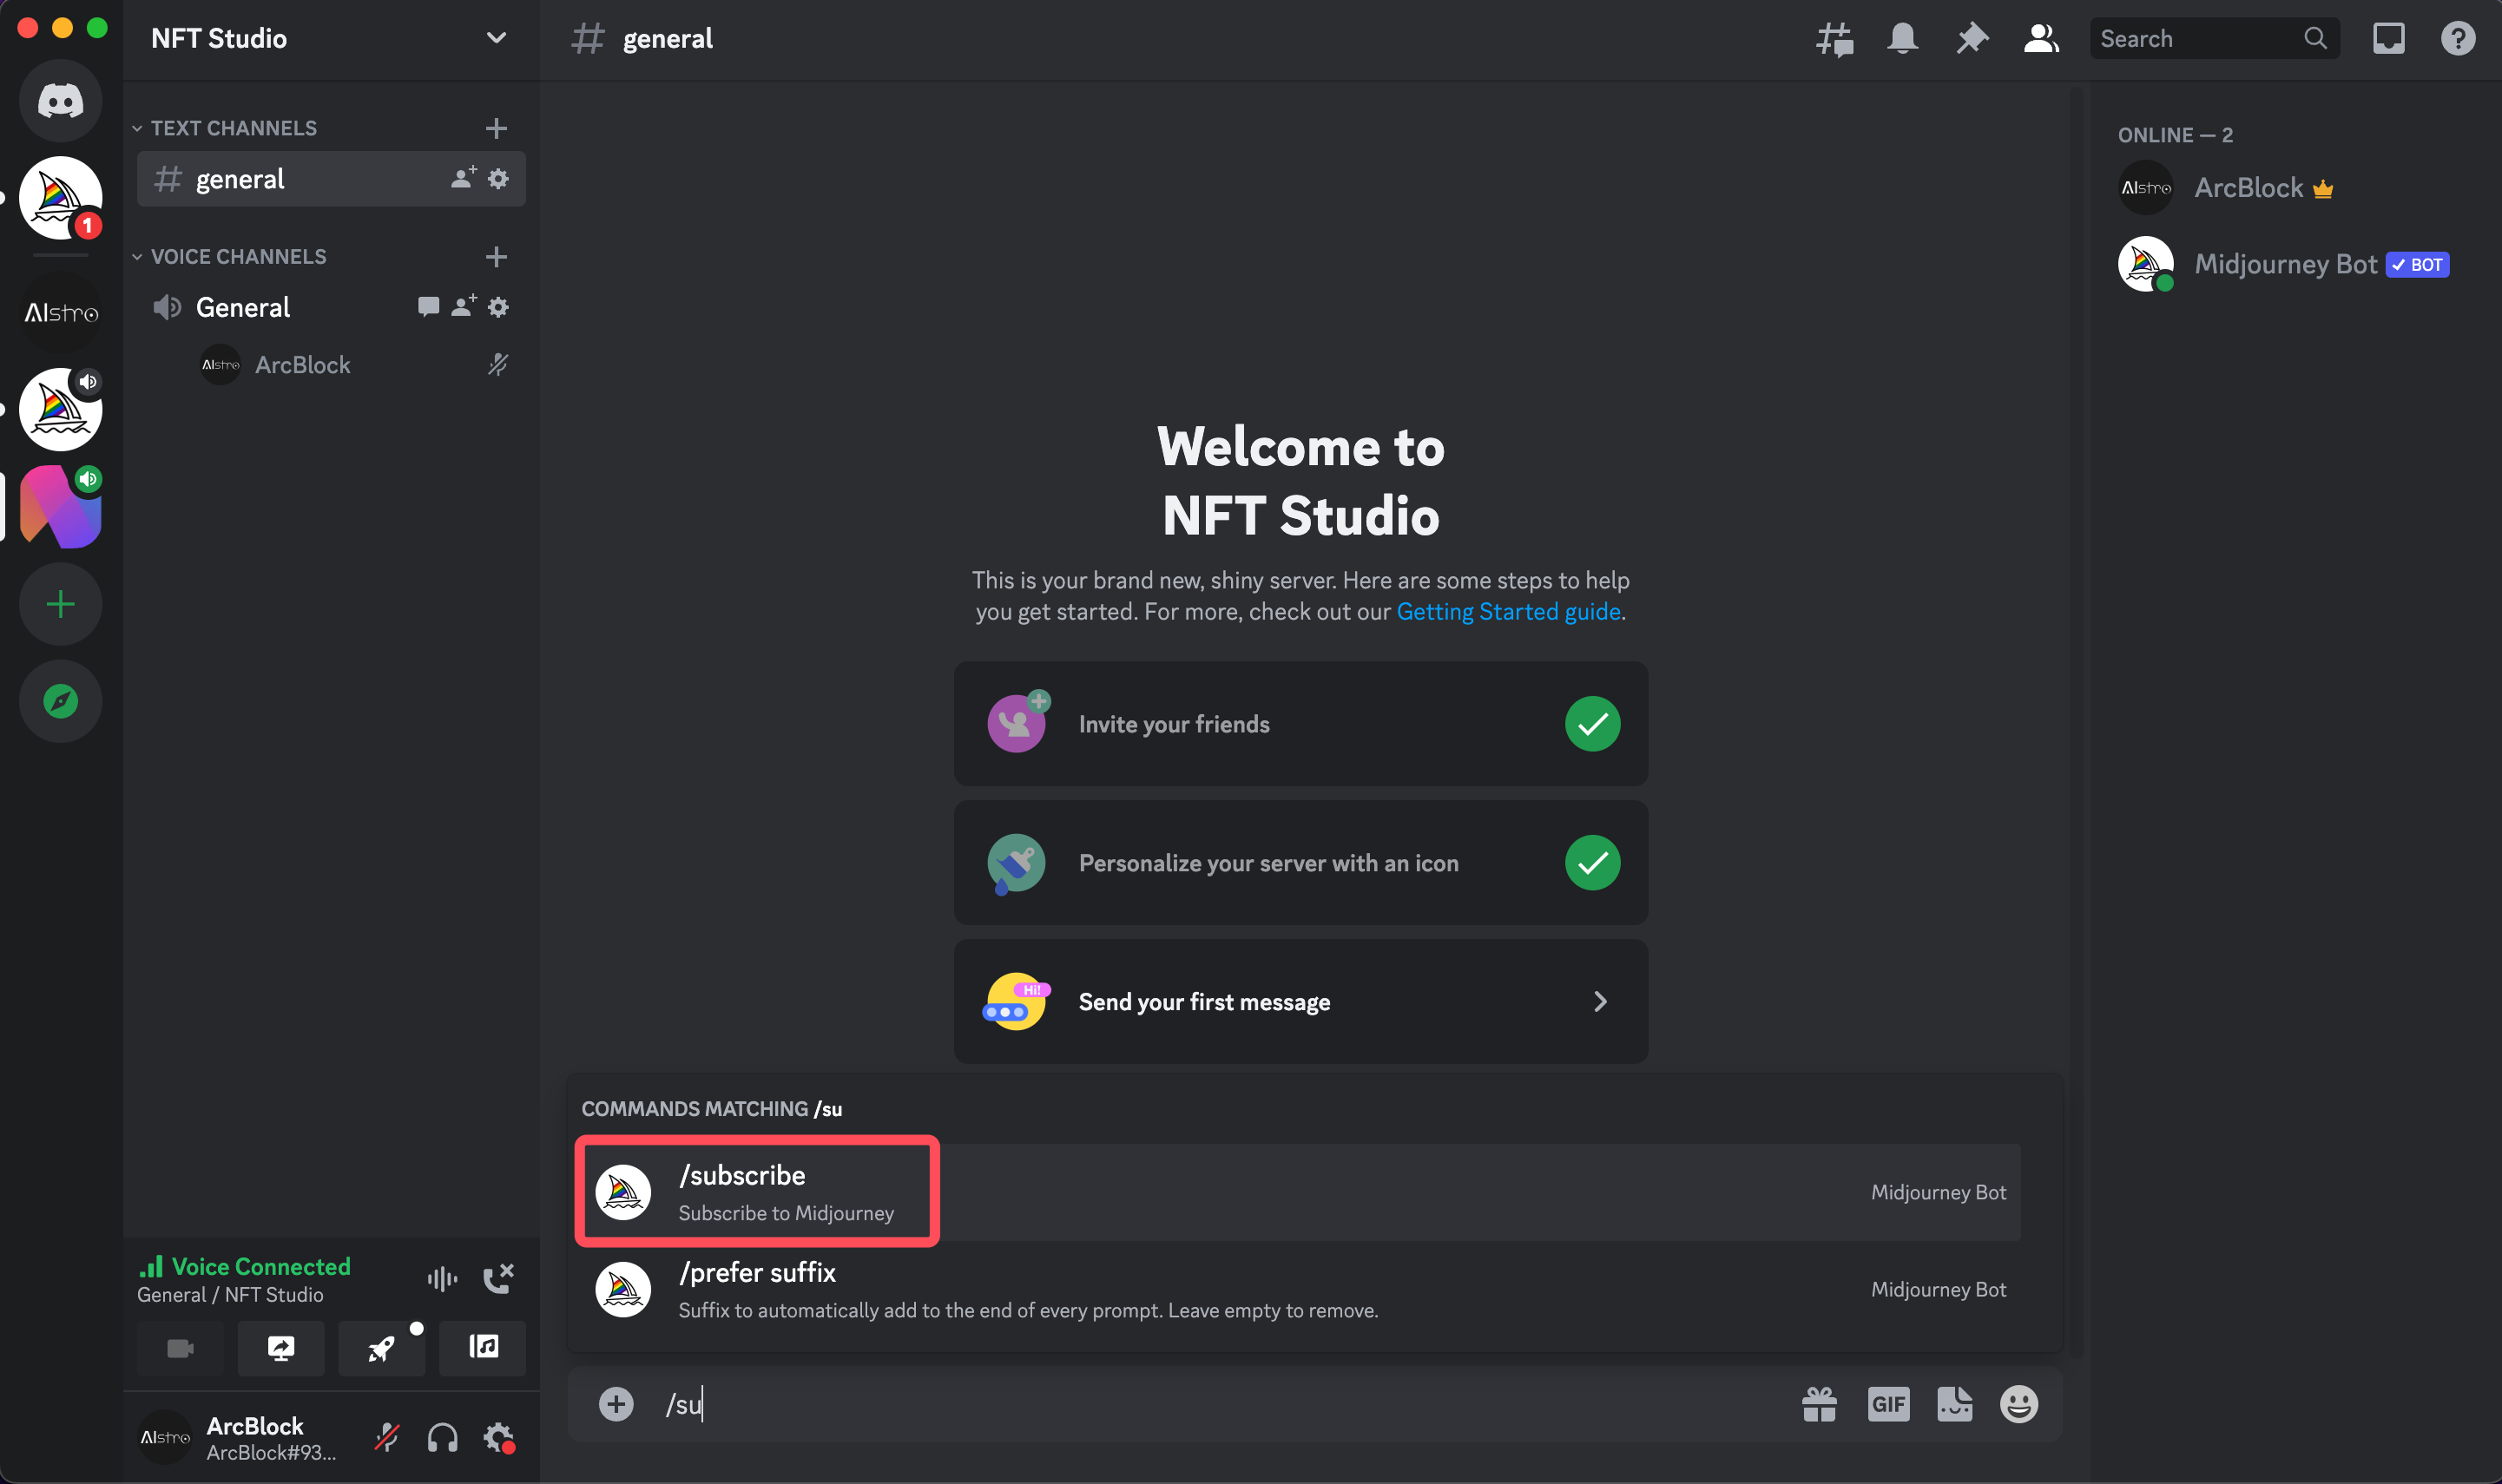
Task: Open the Getting Started guide link
Action: click(x=1508, y=611)
